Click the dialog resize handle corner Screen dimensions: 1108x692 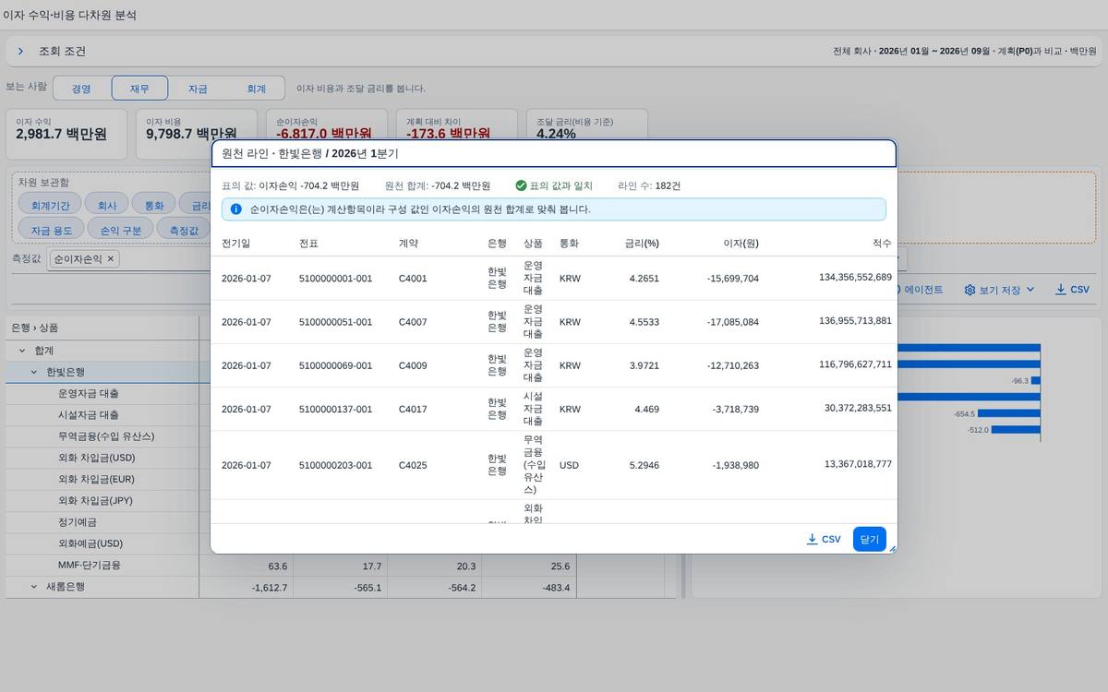(891, 549)
